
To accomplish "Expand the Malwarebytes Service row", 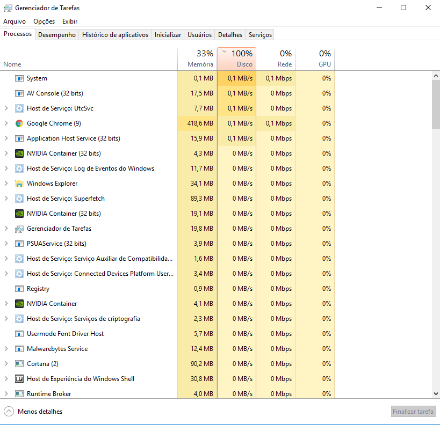I will click(x=6, y=349).
